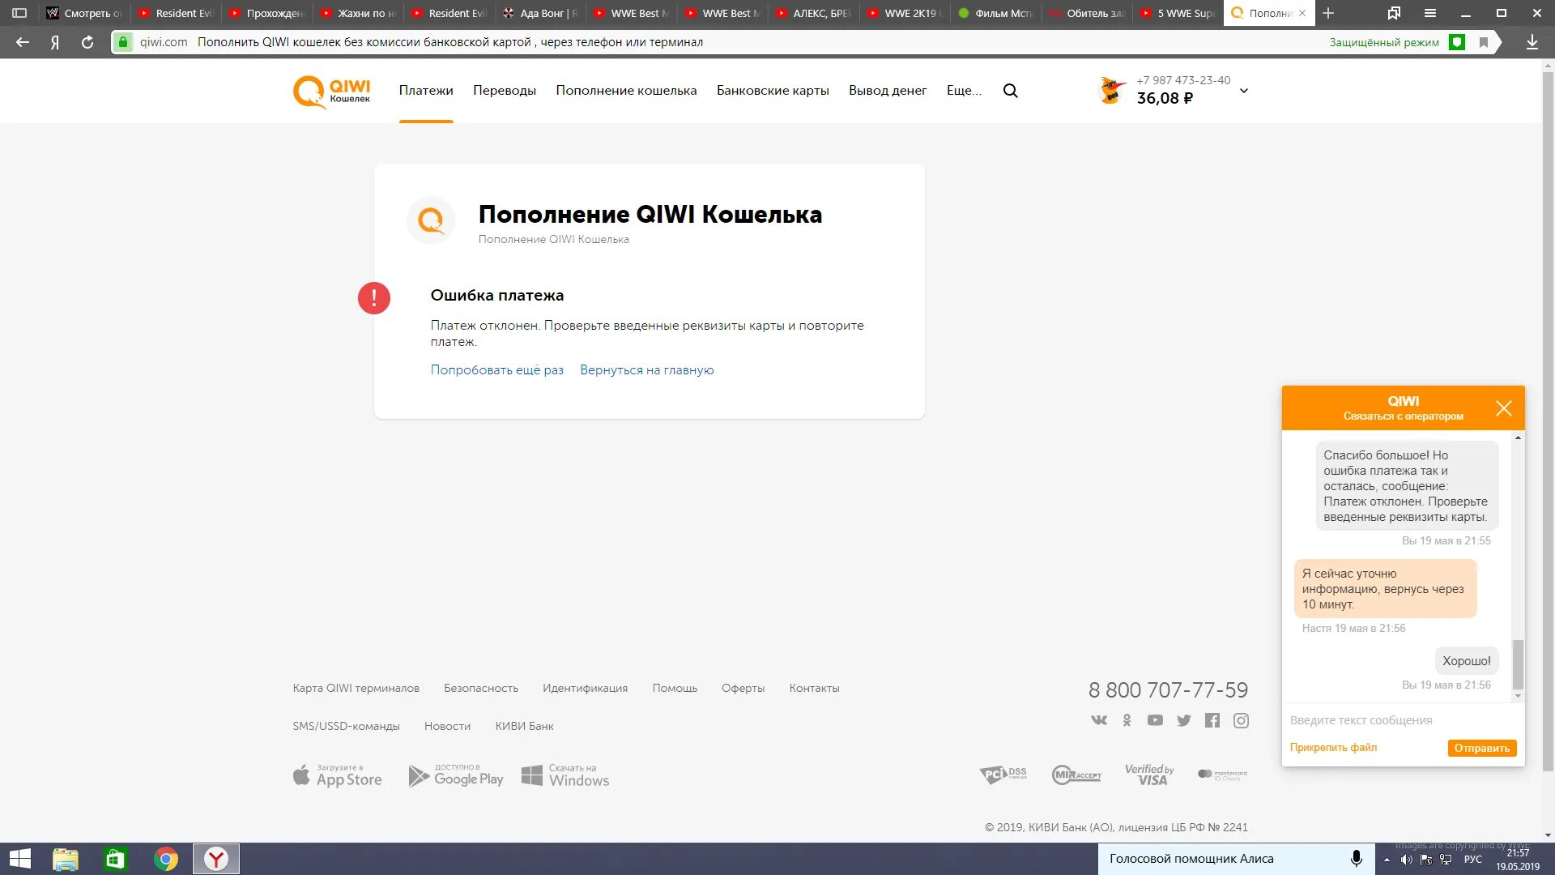The width and height of the screenshot is (1555, 875).
Task: Open the browser hamburger menu
Action: pos(1430,13)
